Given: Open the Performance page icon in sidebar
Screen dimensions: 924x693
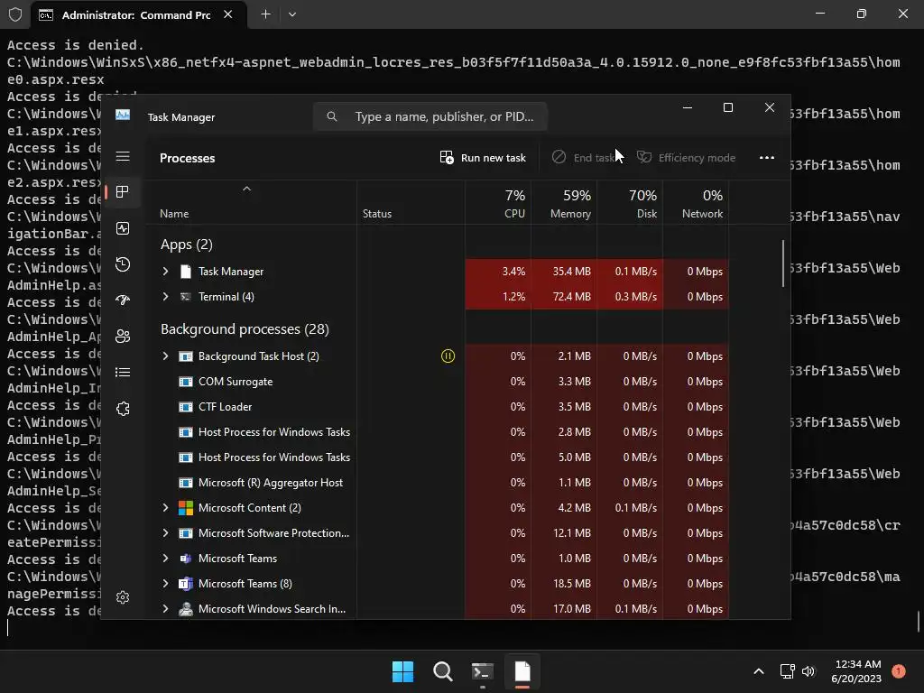Looking at the screenshot, I should pos(123,228).
